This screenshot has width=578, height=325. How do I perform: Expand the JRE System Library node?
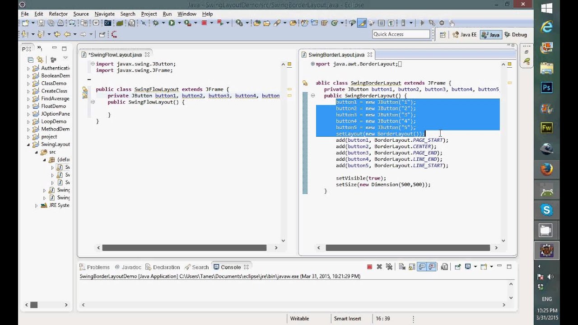pyautogui.click(x=36, y=205)
